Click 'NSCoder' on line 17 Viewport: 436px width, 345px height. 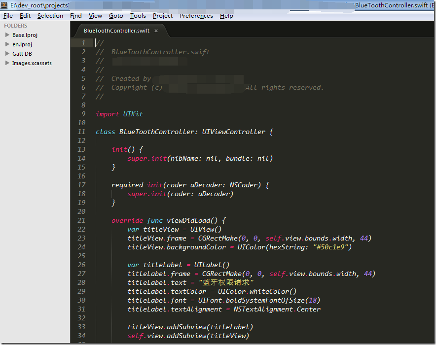(244, 185)
